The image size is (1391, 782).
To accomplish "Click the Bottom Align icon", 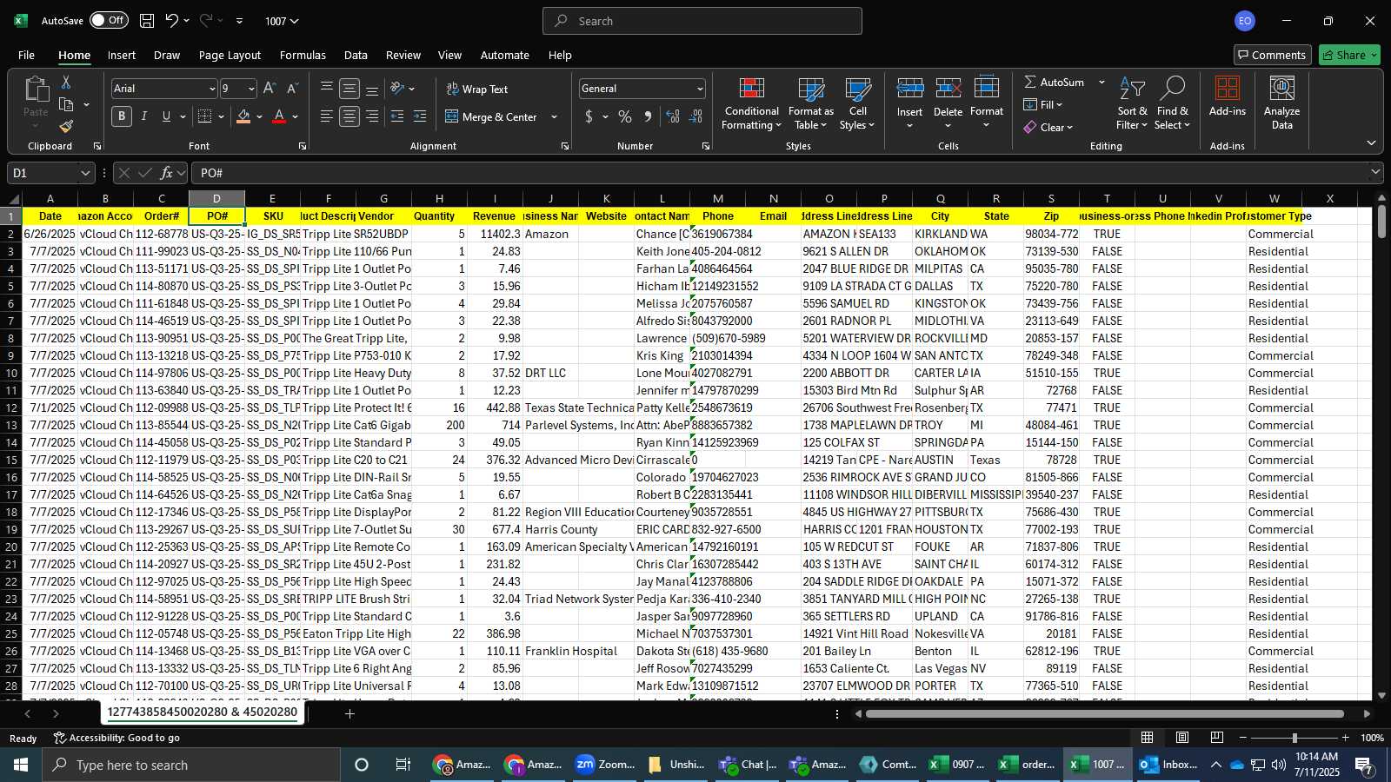I will (x=372, y=89).
